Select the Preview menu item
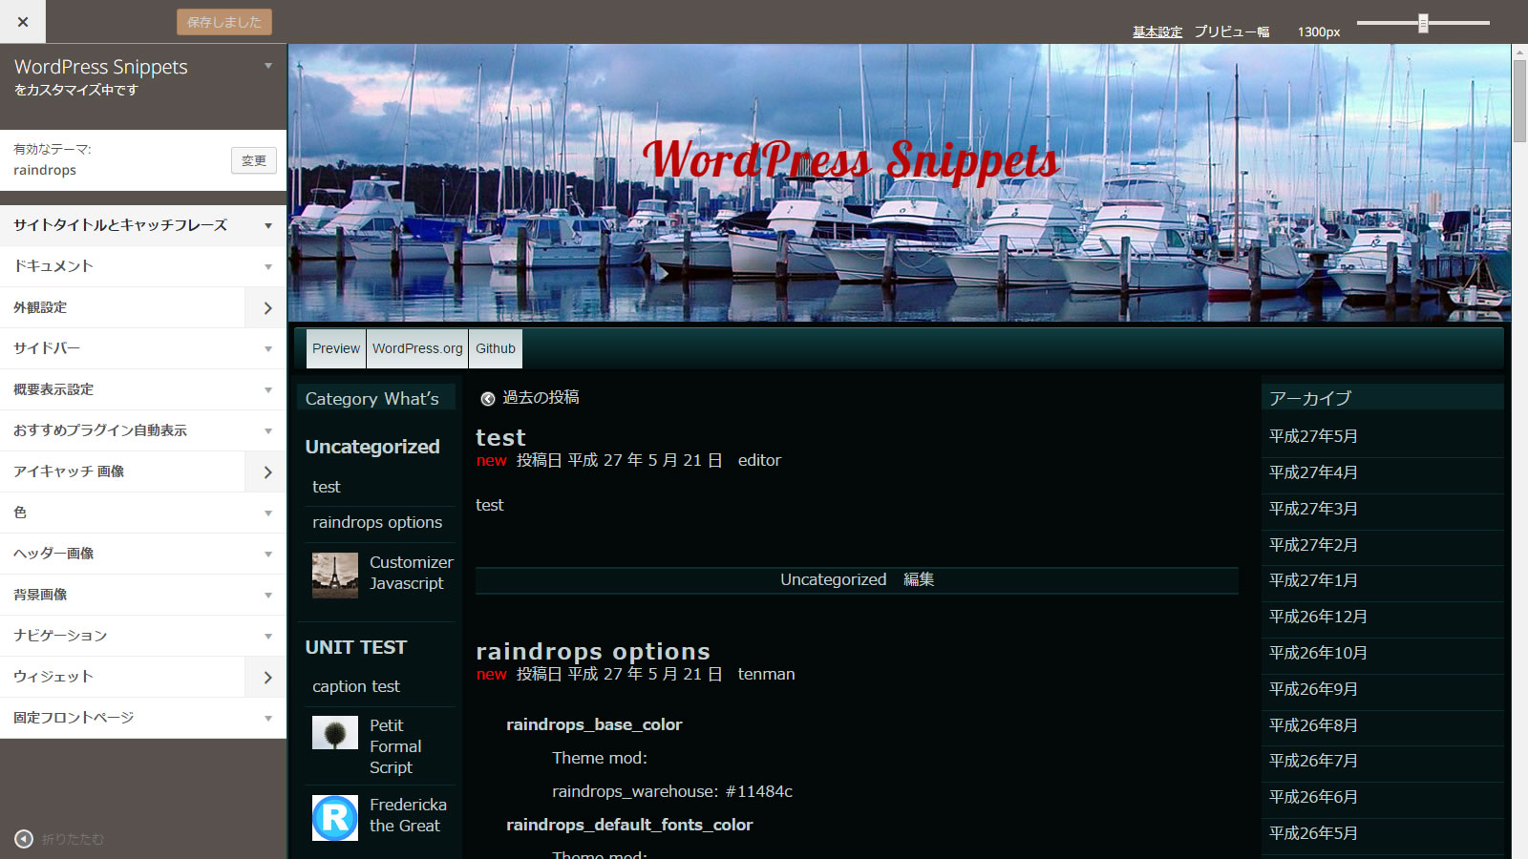Image resolution: width=1528 pixels, height=859 pixels. click(336, 348)
